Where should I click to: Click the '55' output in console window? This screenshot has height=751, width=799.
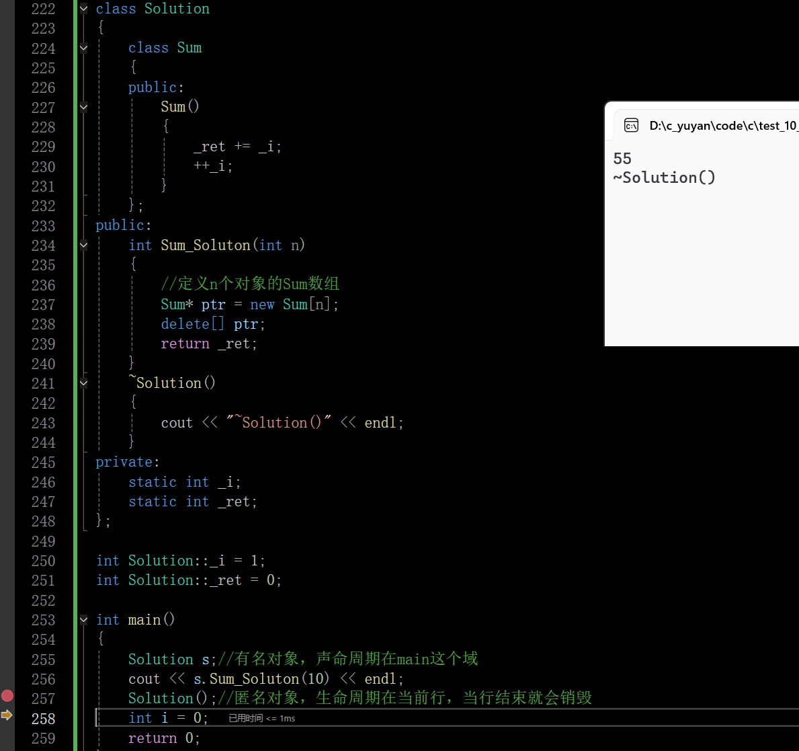coord(622,159)
